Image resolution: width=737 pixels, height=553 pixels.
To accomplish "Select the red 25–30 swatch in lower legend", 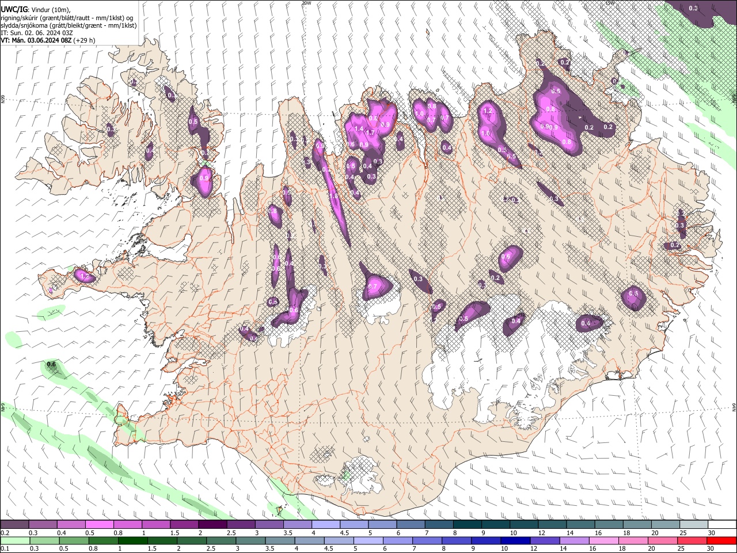I will click(x=693, y=541).
